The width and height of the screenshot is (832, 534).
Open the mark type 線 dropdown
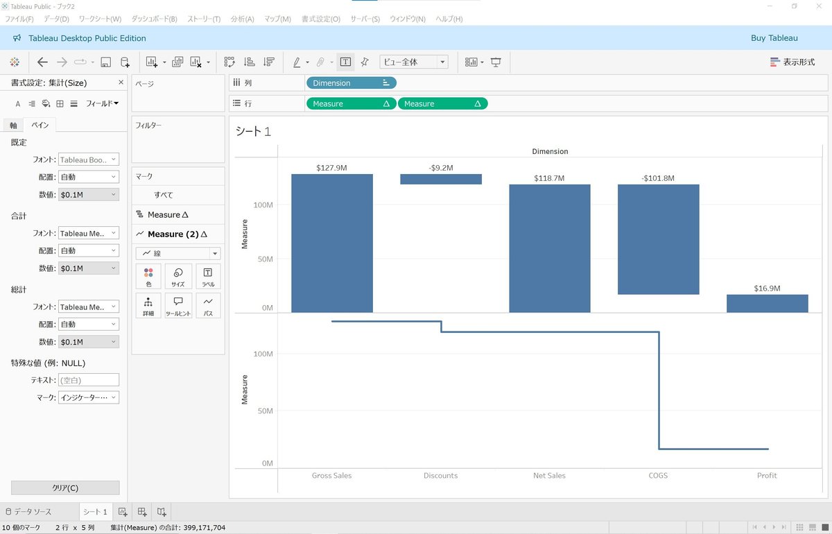[178, 254]
